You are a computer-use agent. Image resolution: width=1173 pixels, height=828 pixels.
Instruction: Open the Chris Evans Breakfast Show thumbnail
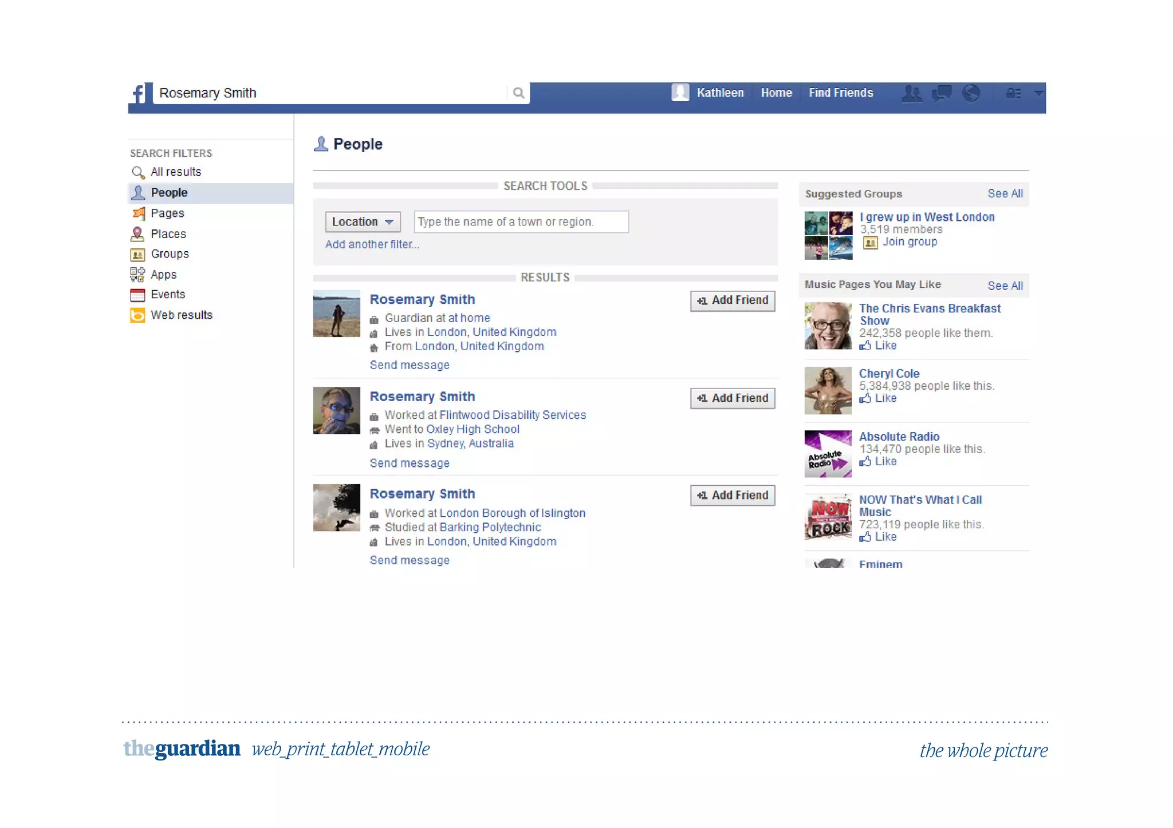click(x=828, y=326)
